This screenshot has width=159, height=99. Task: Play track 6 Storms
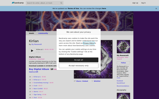[30, 92]
